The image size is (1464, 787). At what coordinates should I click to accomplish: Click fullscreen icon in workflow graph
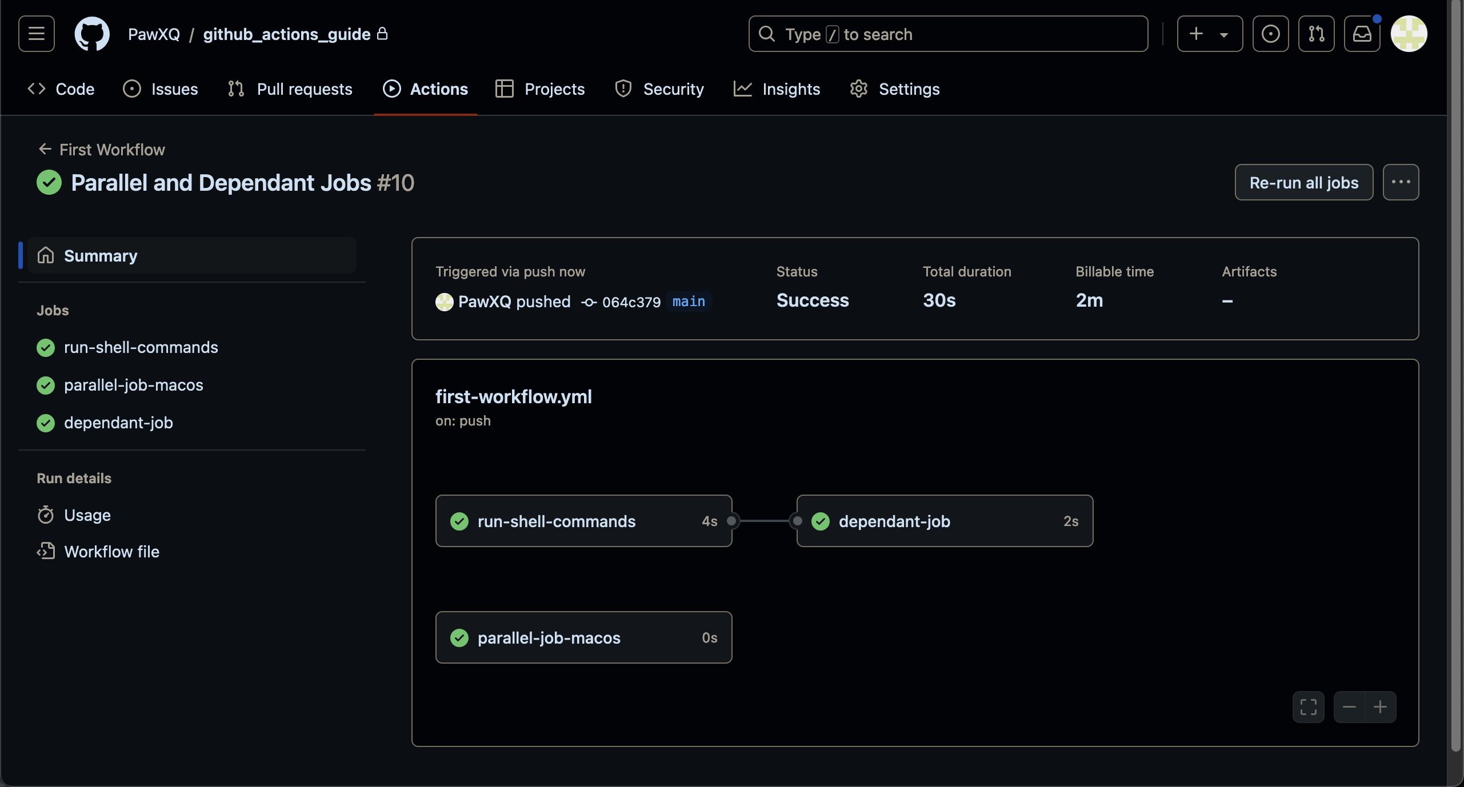[x=1308, y=707]
